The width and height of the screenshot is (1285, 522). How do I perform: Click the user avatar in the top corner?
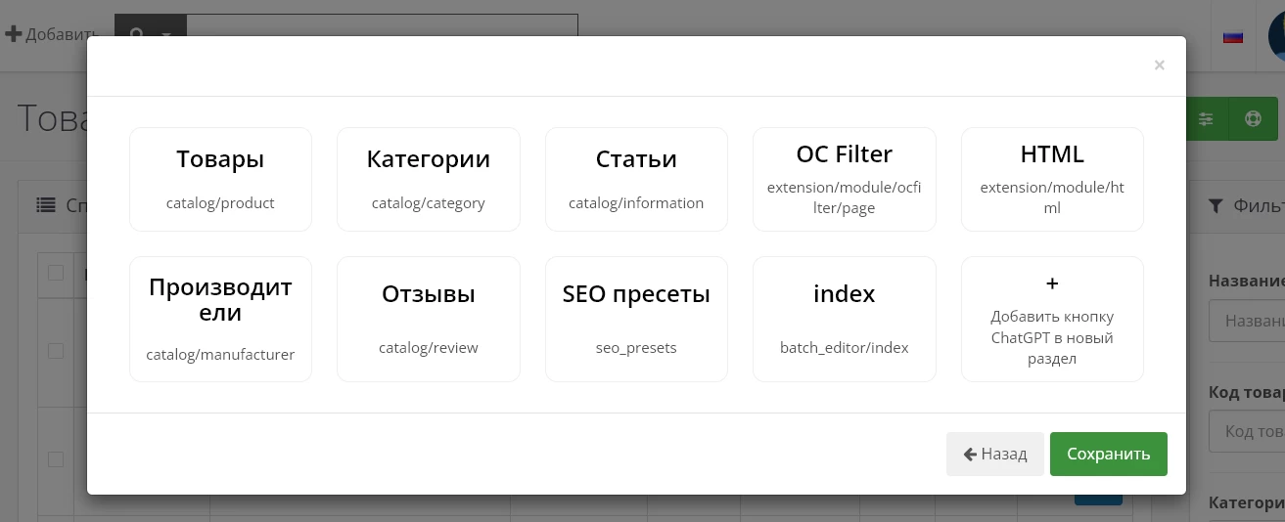point(1276,36)
